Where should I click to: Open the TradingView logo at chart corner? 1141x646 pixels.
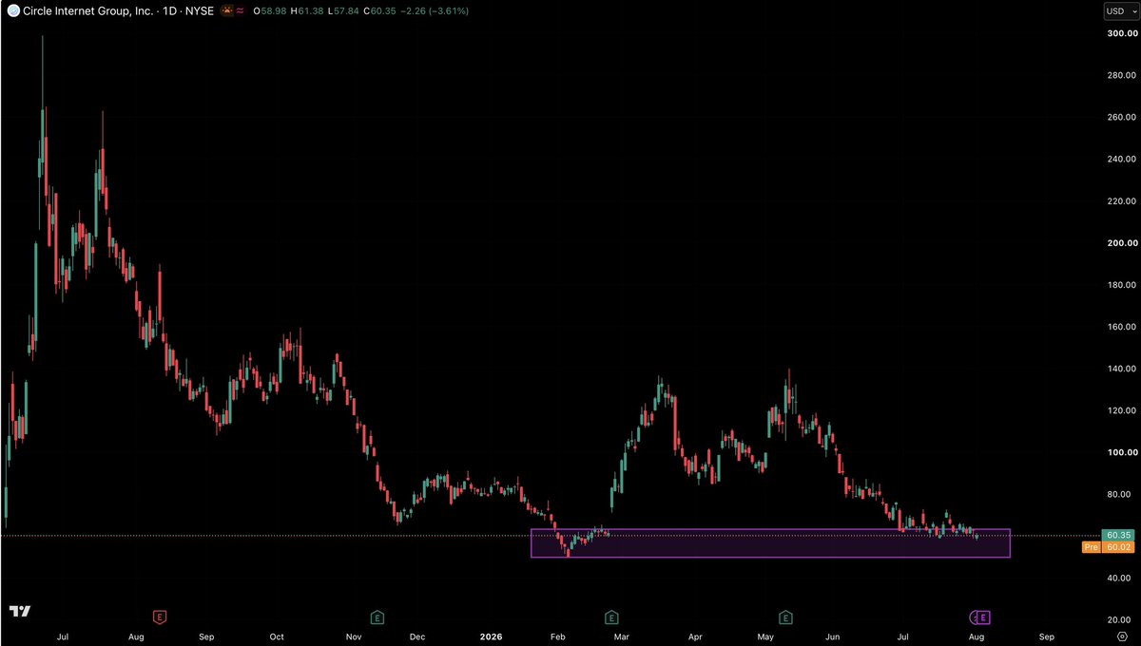click(x=19, y=611)
